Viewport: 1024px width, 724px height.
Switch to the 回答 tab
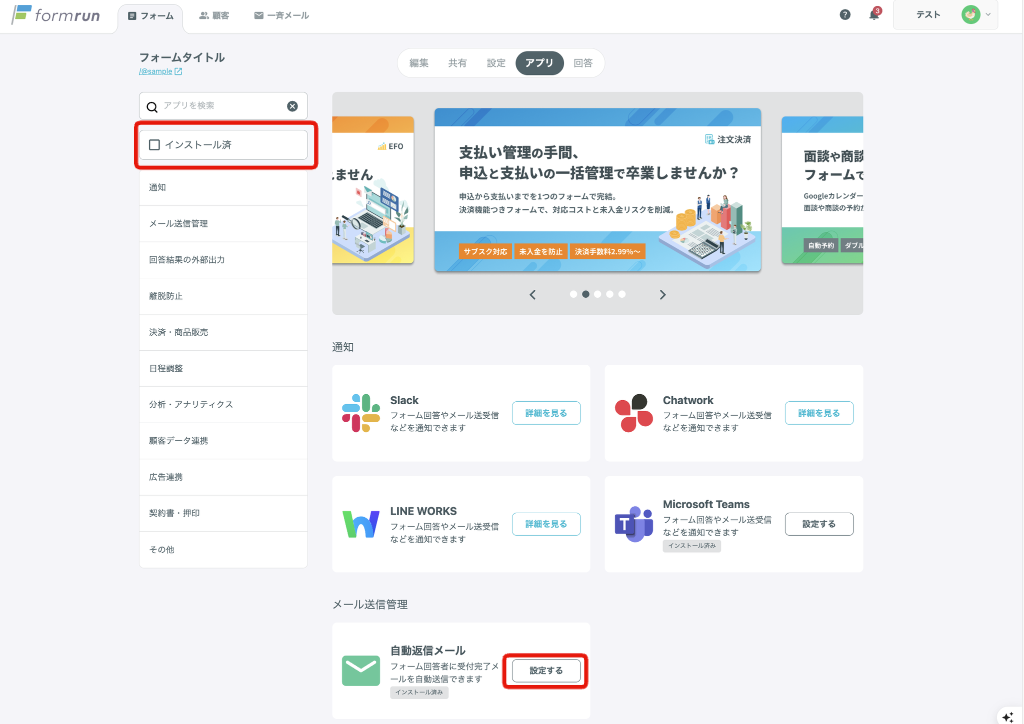[582, 63]
